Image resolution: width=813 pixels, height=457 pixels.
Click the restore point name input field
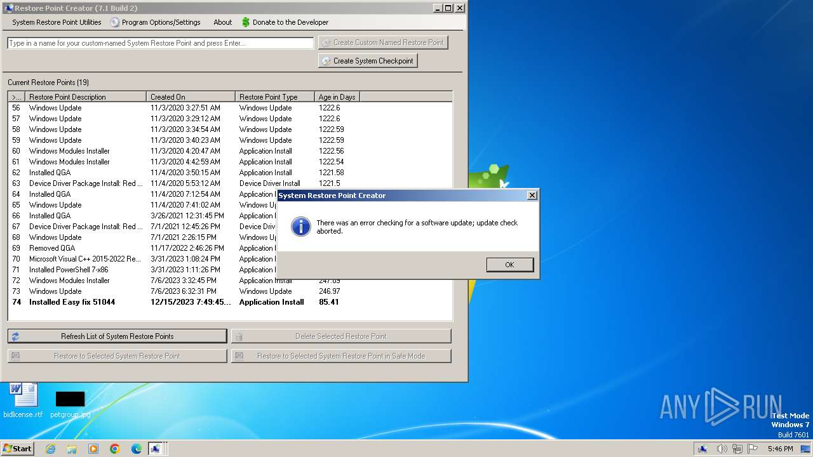[x=161, y=43]
